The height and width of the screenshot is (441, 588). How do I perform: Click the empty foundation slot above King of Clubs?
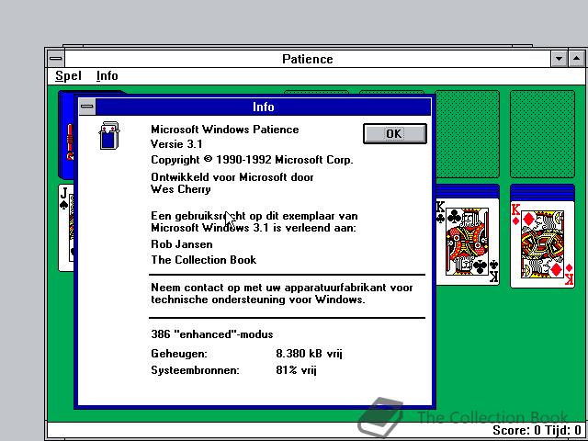tap(468, 134)
